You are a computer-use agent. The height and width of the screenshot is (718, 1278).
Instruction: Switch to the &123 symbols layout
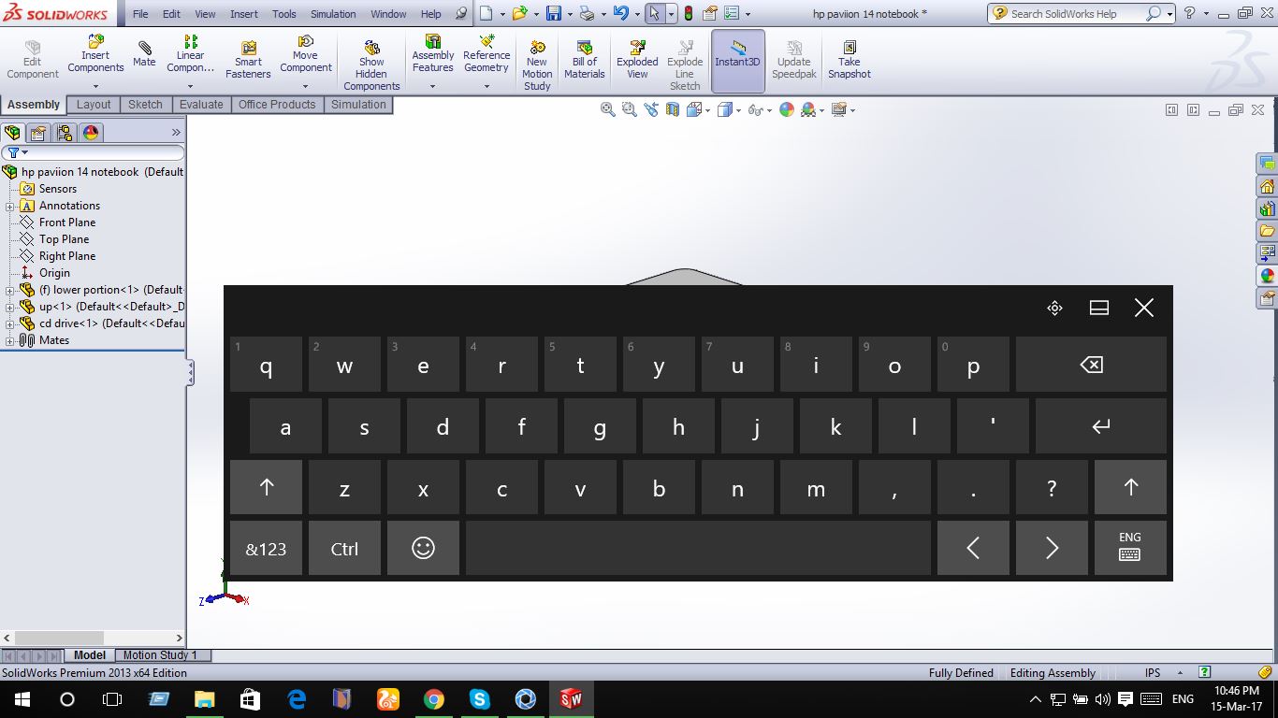[x=267, y=549]
